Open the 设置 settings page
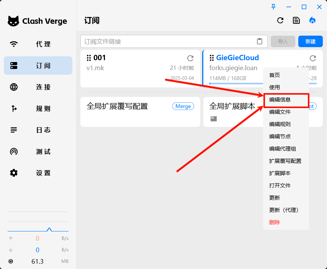Viewport: 327px width, 269px height. (38, 173)
